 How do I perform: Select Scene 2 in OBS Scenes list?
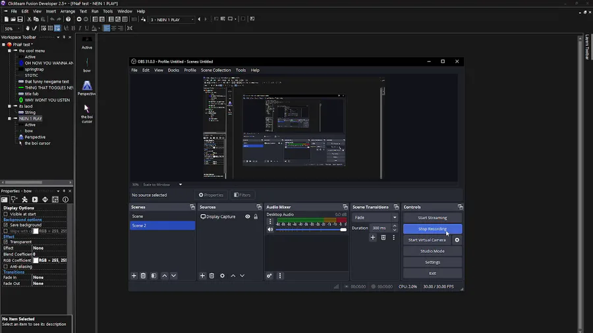162,225
